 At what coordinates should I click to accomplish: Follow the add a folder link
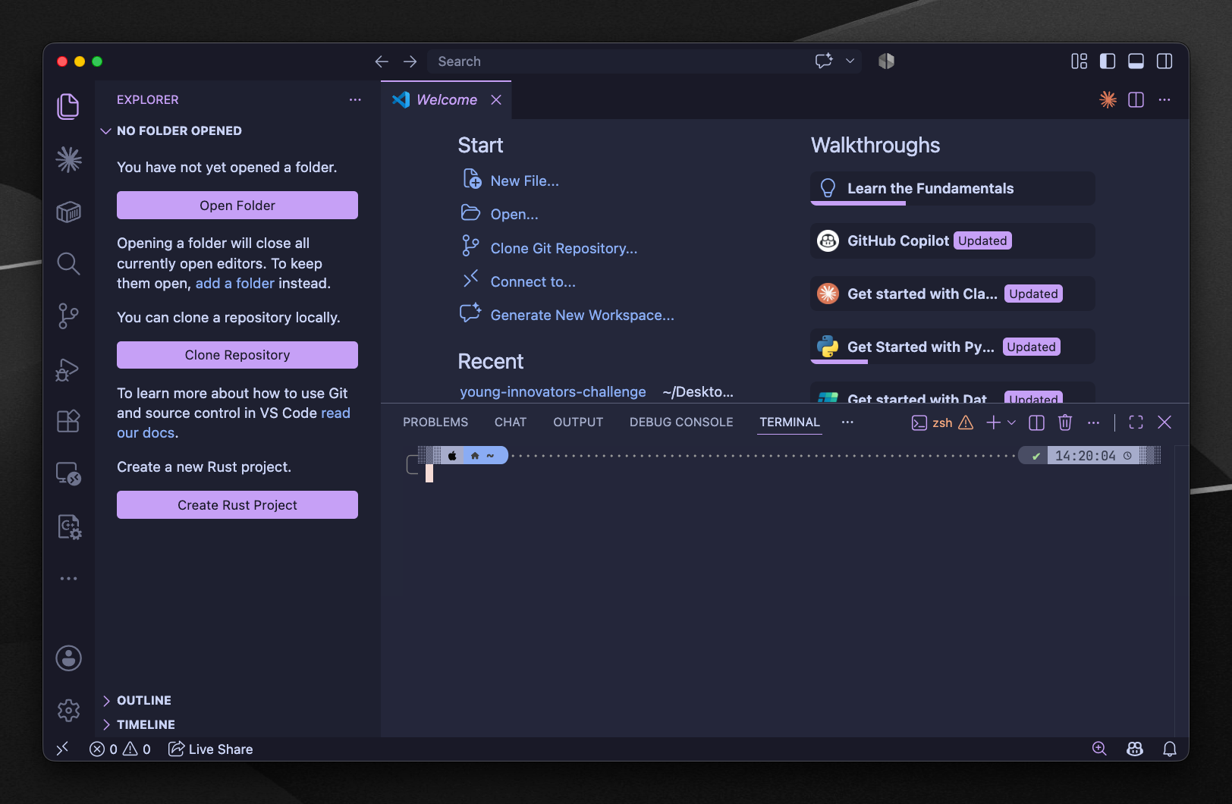[235, 284]
